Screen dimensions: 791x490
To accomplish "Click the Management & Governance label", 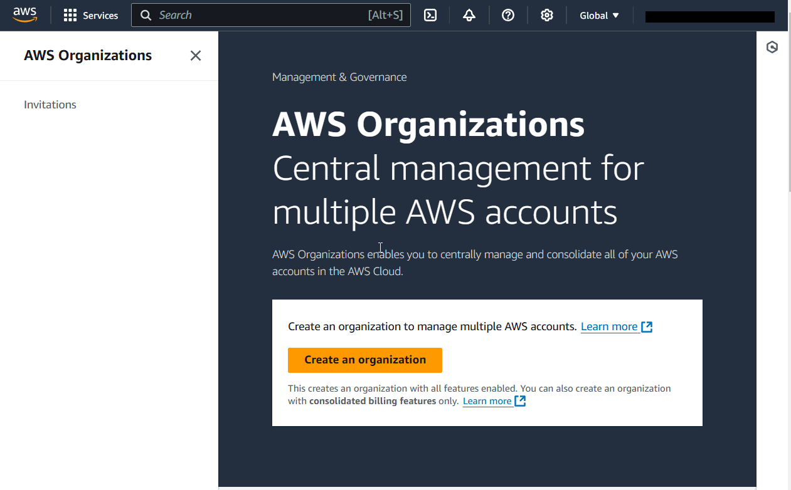I will pyautogui.click(x=339, y=77).
